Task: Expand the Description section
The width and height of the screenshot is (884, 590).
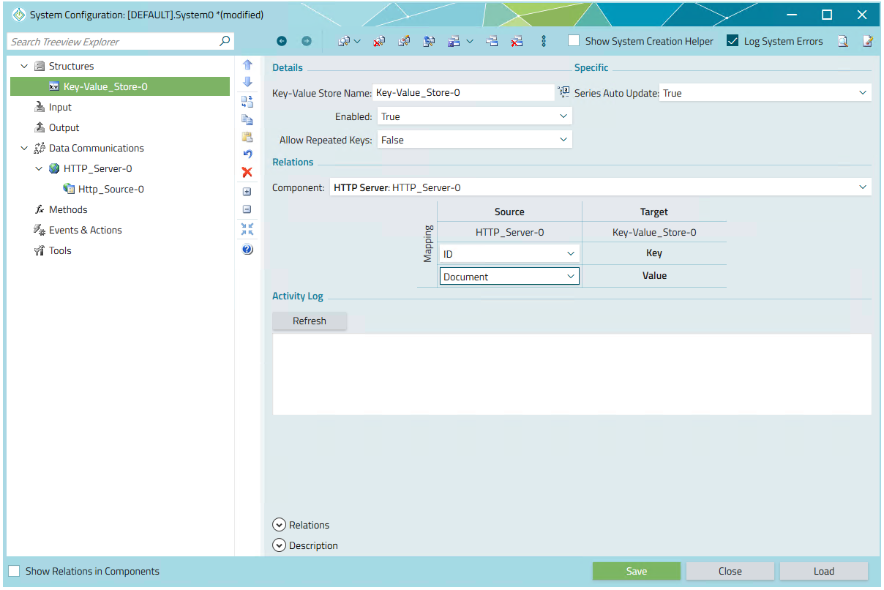Action: (279, 545)
